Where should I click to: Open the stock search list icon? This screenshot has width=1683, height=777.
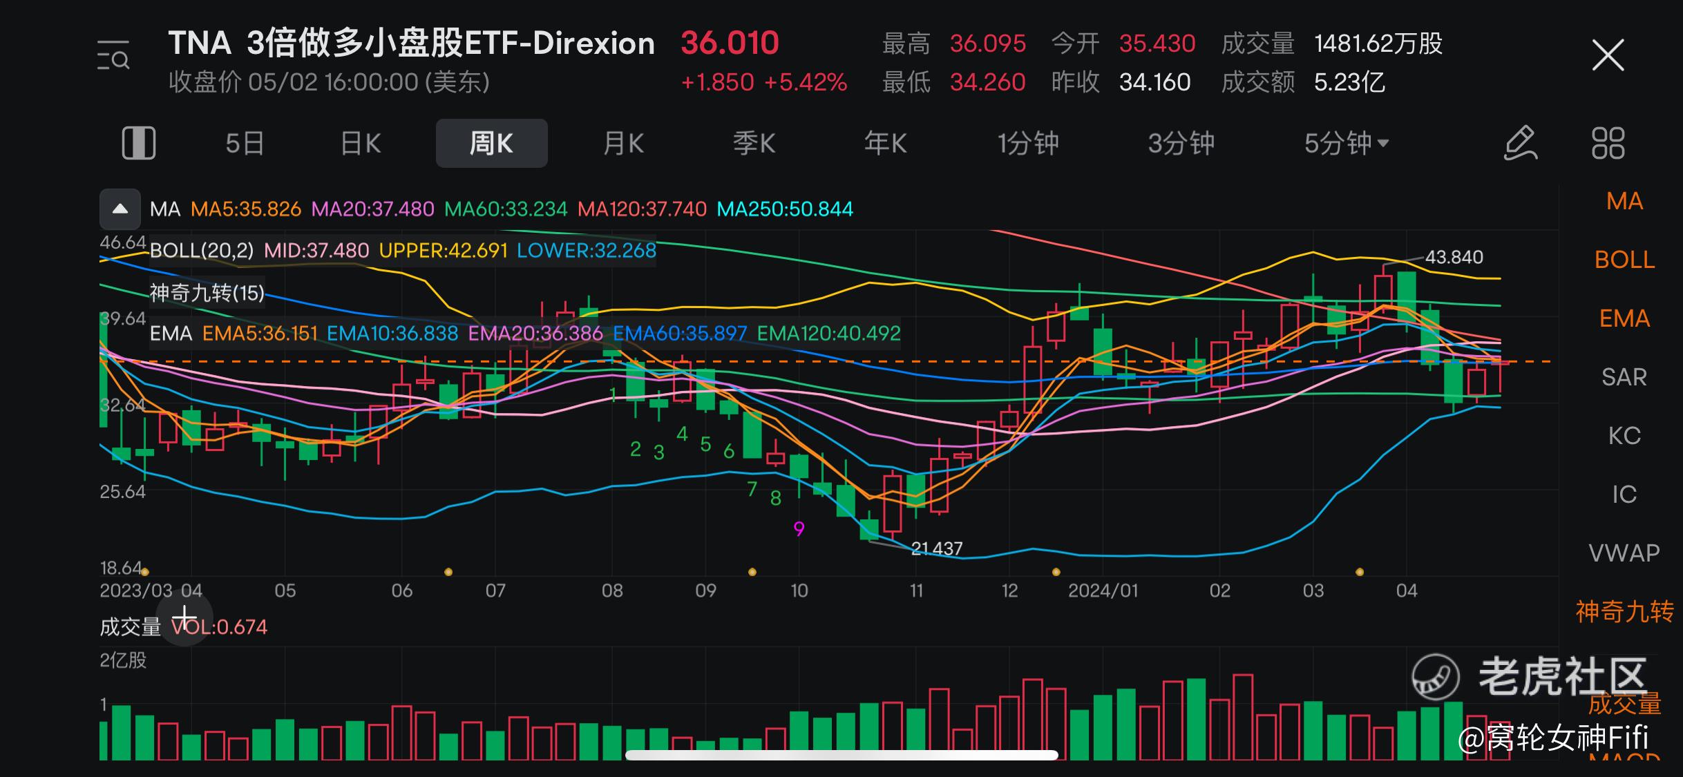113,55
